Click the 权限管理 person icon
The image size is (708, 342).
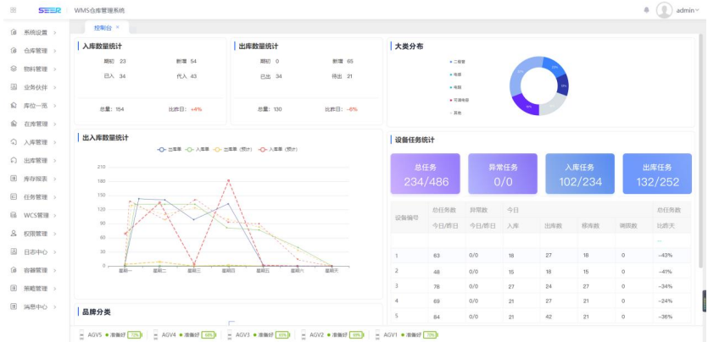tap(14, 233)
